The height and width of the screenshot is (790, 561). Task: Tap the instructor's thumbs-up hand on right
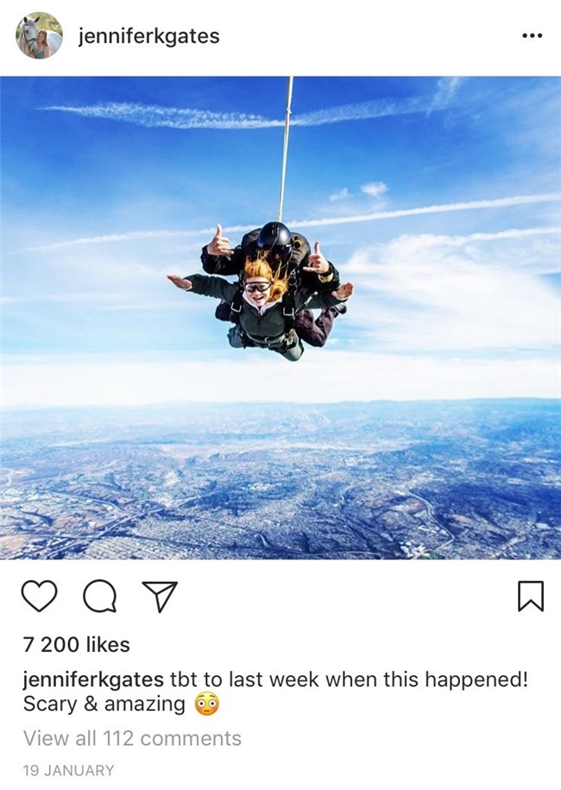[317, 260]
